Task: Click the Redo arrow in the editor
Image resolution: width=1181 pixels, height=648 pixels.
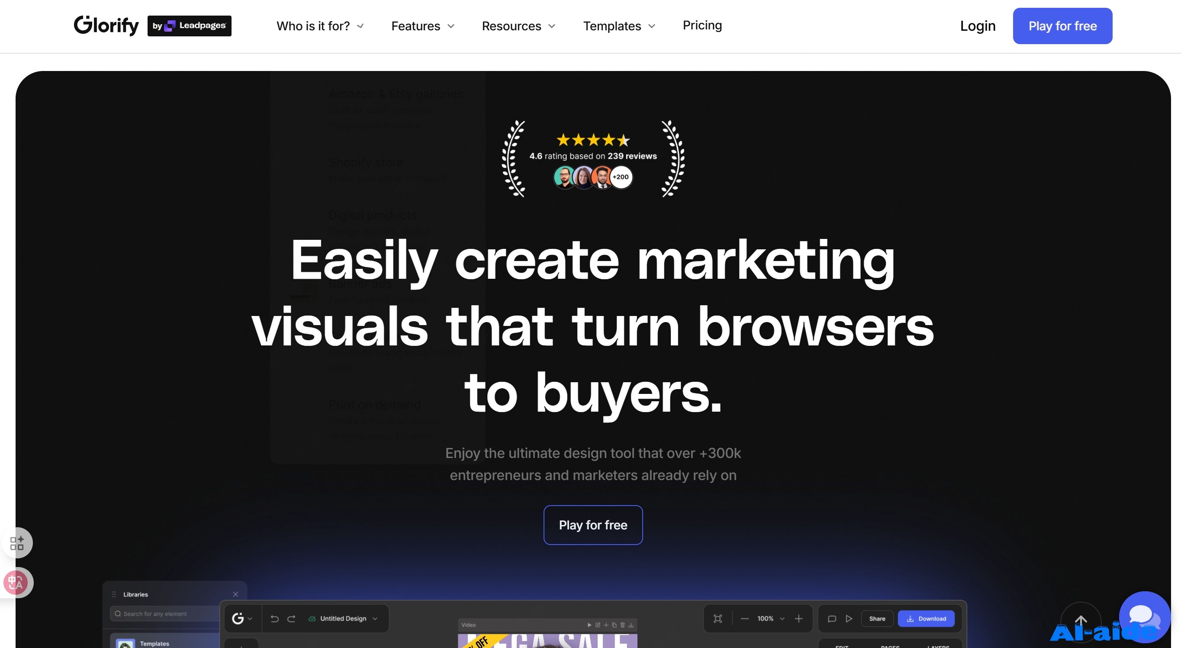Action: 291,619
